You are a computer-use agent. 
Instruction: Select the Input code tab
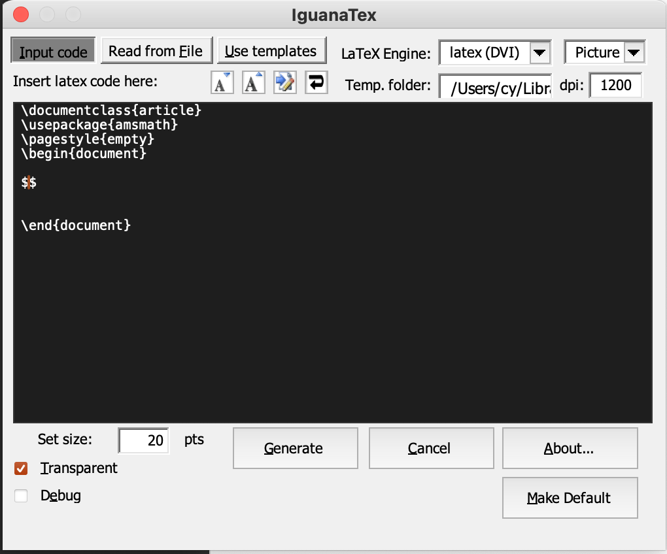[x=54, y=52]
